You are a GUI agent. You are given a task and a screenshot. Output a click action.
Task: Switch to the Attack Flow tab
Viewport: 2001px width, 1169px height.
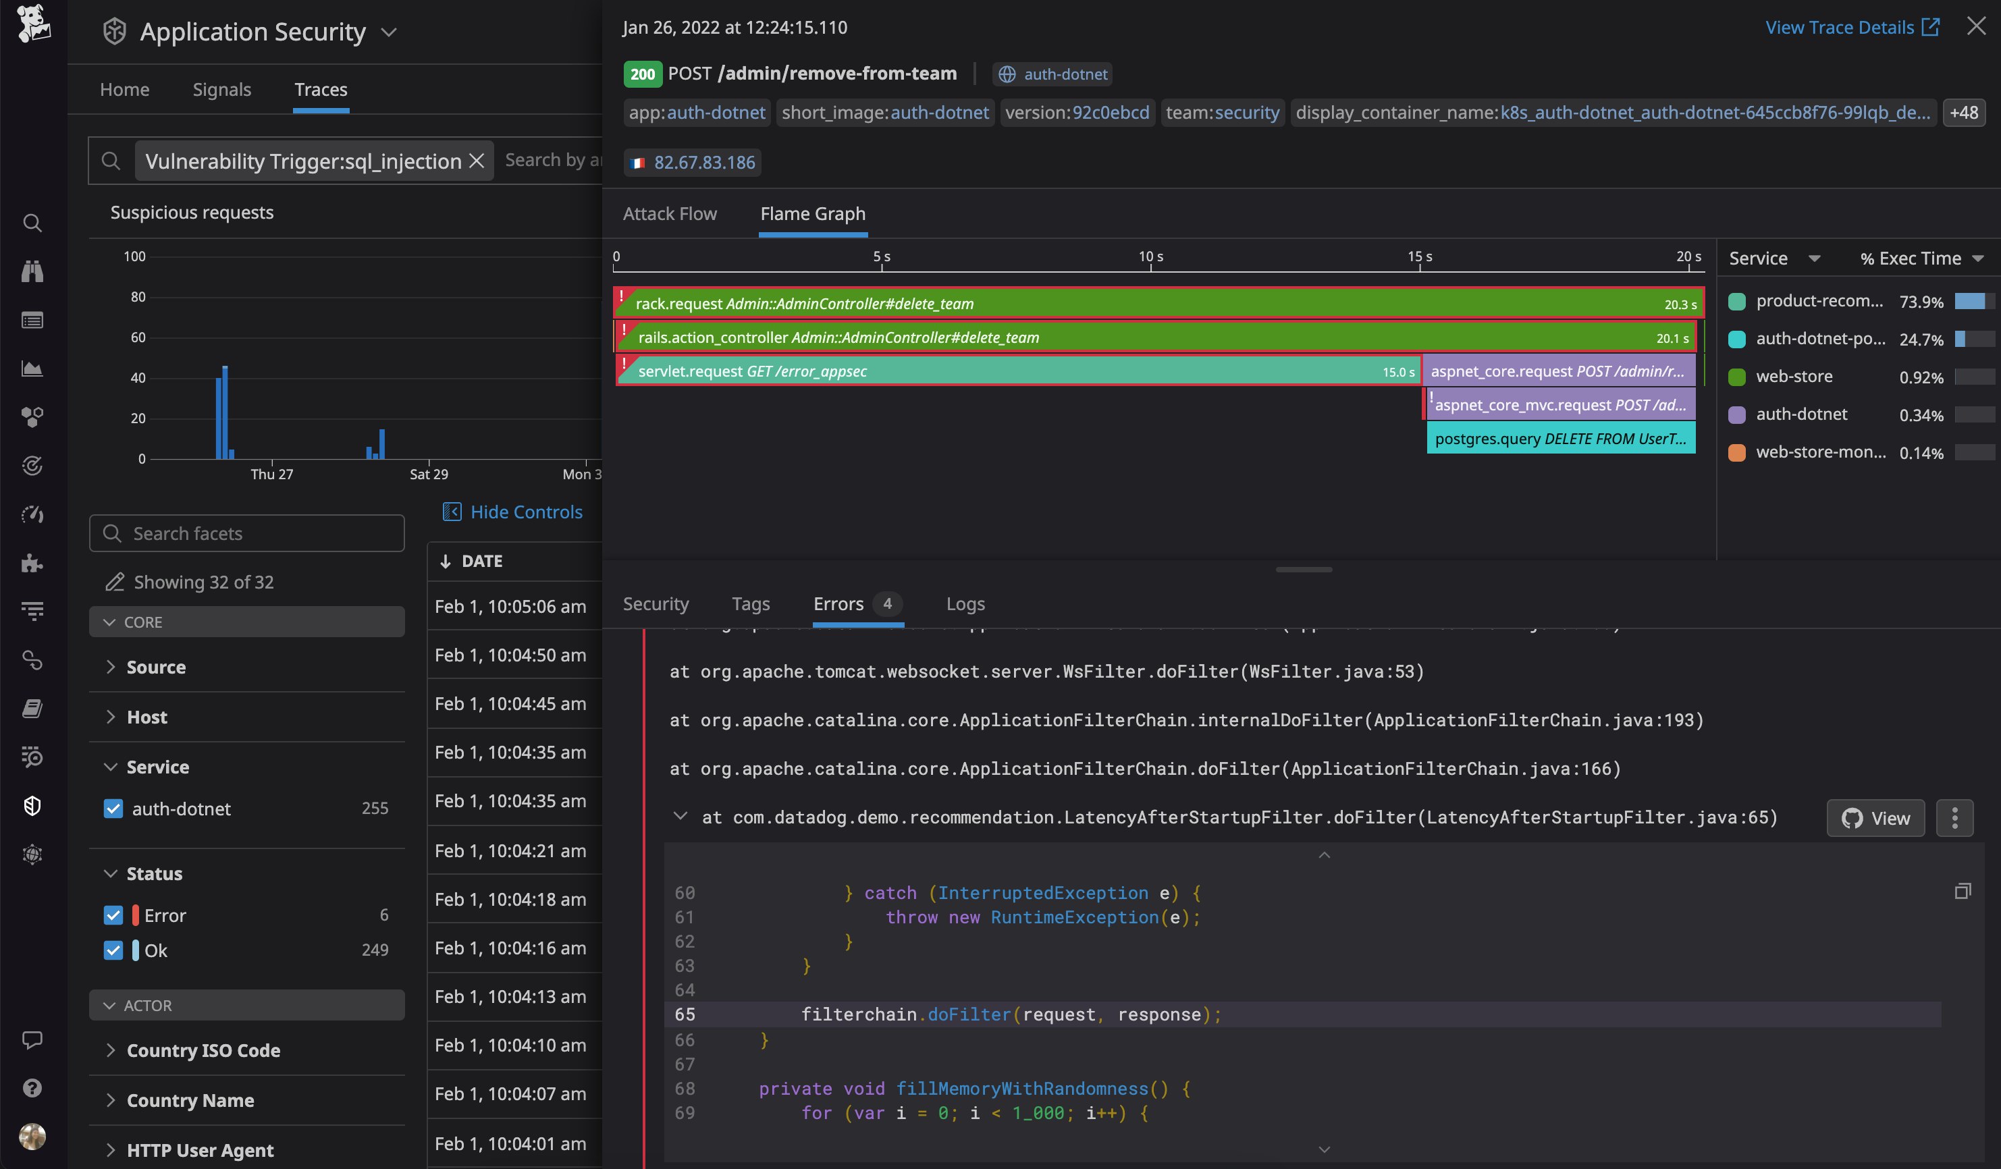670,213
